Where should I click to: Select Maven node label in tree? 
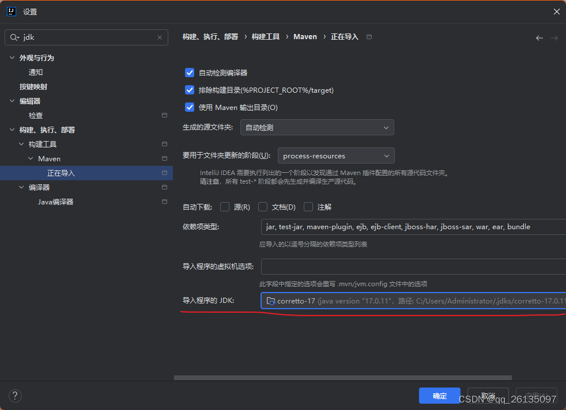point(49,159)
